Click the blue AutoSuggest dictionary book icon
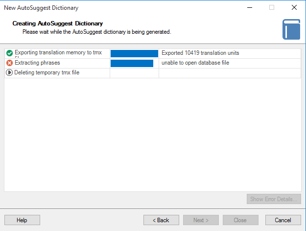306x231 pixels. point(291,29)
